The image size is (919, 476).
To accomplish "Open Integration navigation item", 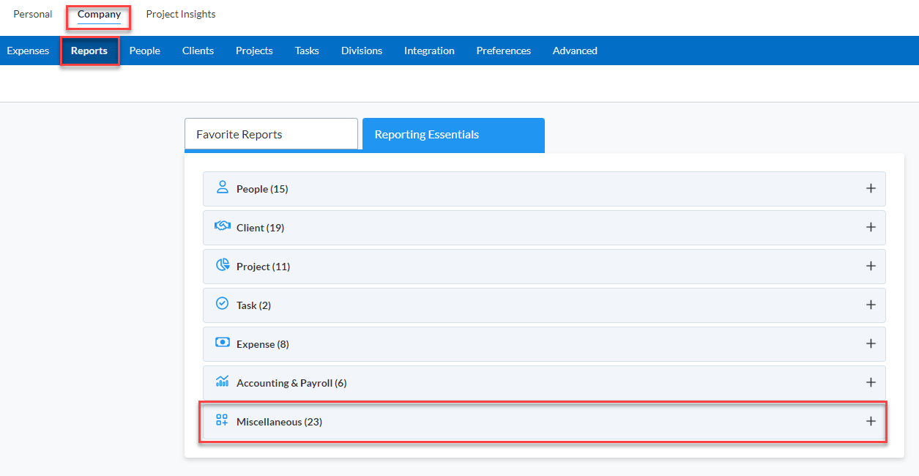I will coord(429,51).
